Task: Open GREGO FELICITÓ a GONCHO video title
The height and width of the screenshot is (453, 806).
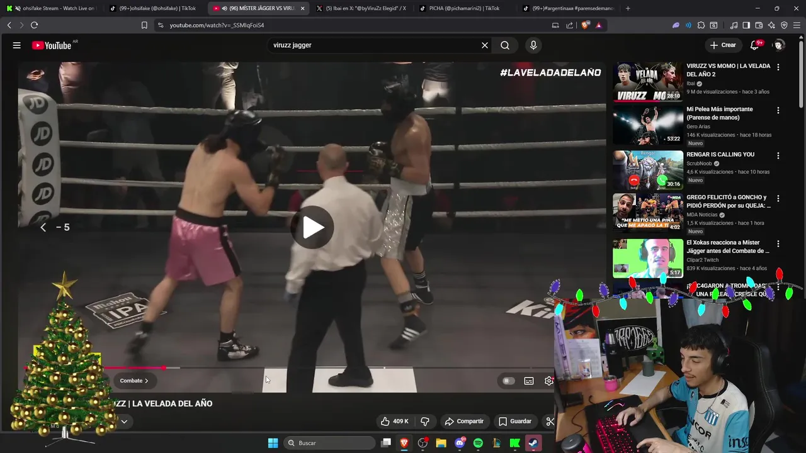Action: [729, 201]
